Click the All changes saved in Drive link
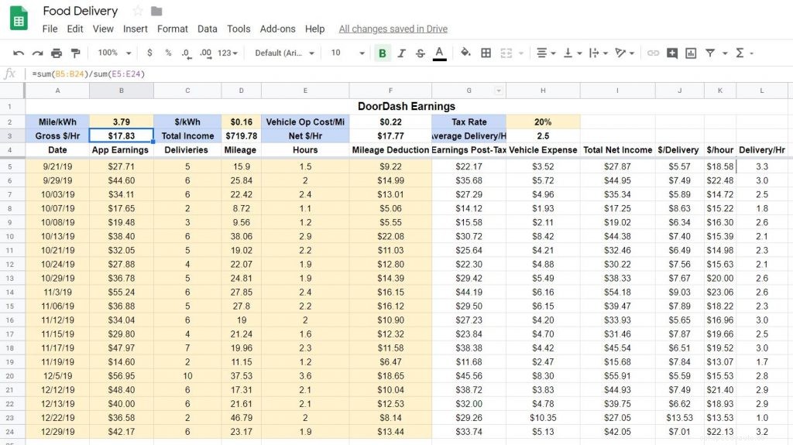 (393, 29)
